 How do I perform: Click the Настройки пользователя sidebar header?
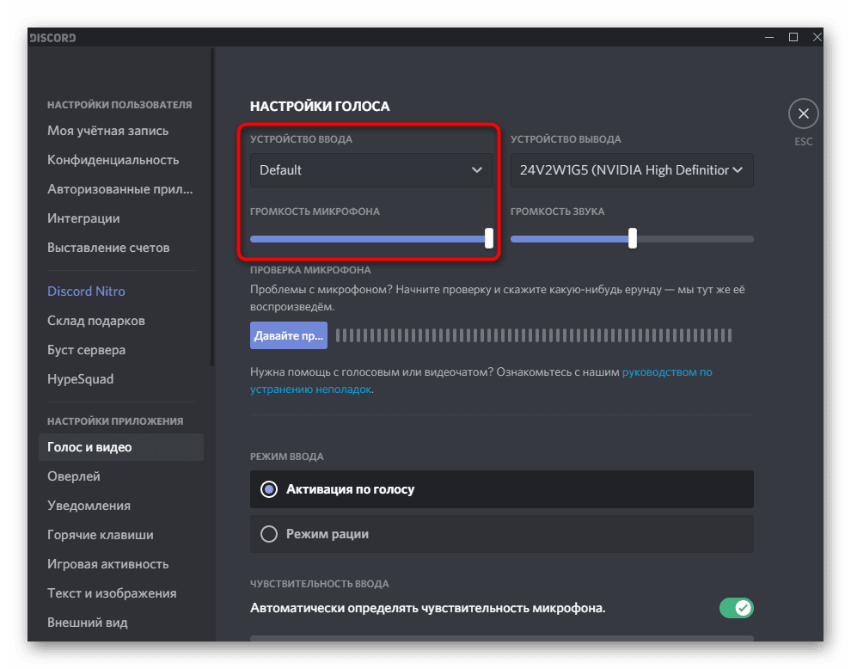[x=119, y=105]
